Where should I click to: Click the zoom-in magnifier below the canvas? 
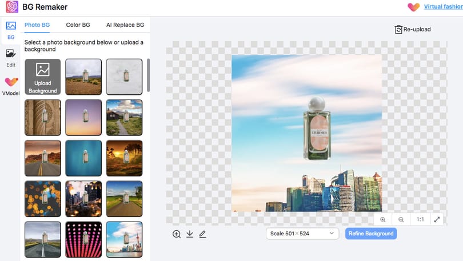[177, 234]
